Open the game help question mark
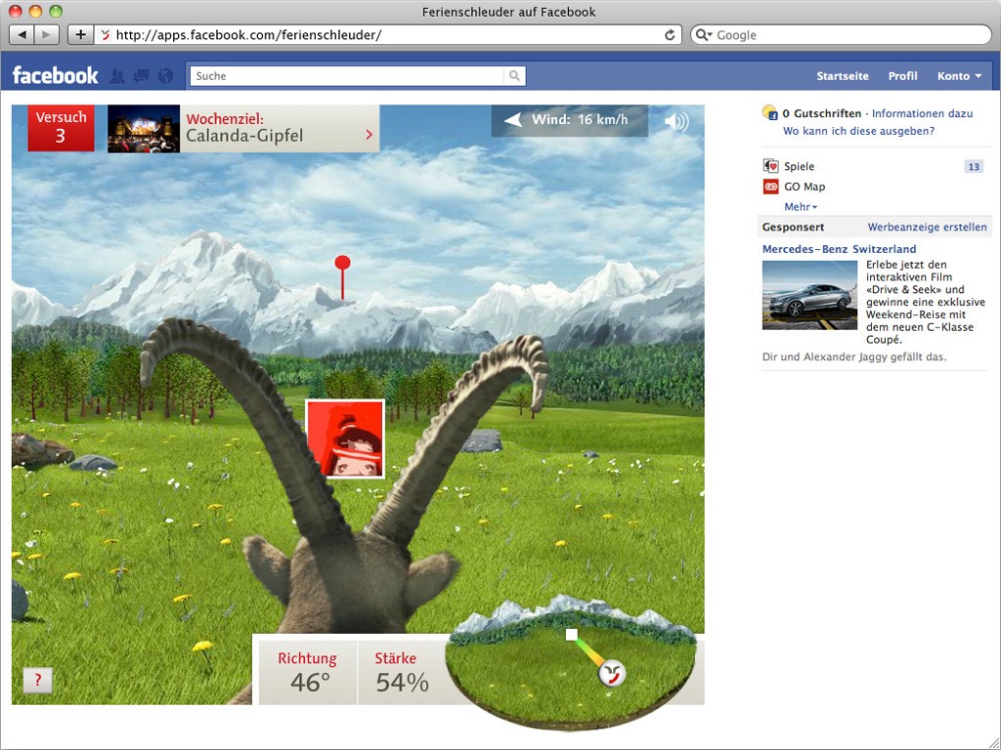Viewport: 1001px width, 750px height. click(38, 680)
